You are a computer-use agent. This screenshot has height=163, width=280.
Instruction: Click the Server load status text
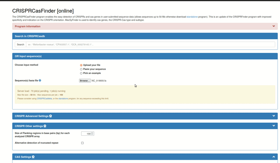[41, 91]
